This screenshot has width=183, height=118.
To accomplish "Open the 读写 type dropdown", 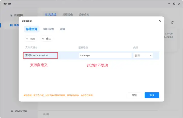I will coord(143,55).
